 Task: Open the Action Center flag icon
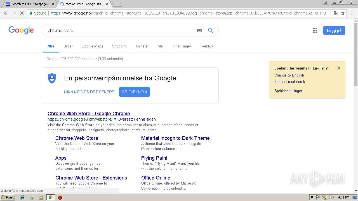pyautogui.click(x=318, y=197)
